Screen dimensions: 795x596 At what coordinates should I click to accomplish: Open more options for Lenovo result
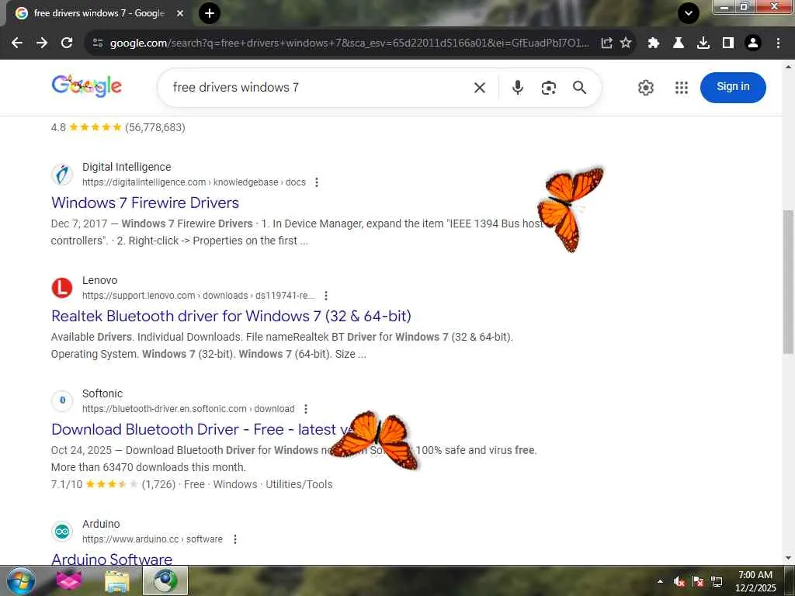click(326, 296)
